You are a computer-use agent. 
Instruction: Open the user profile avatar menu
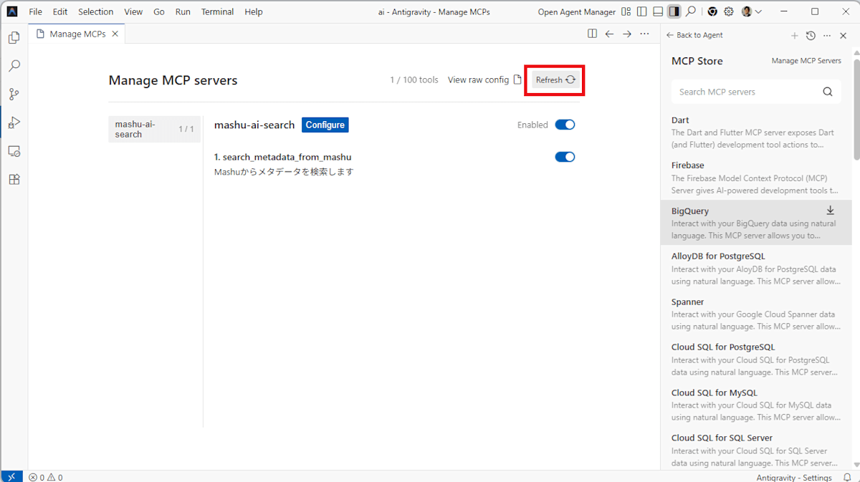click(751, 11)
